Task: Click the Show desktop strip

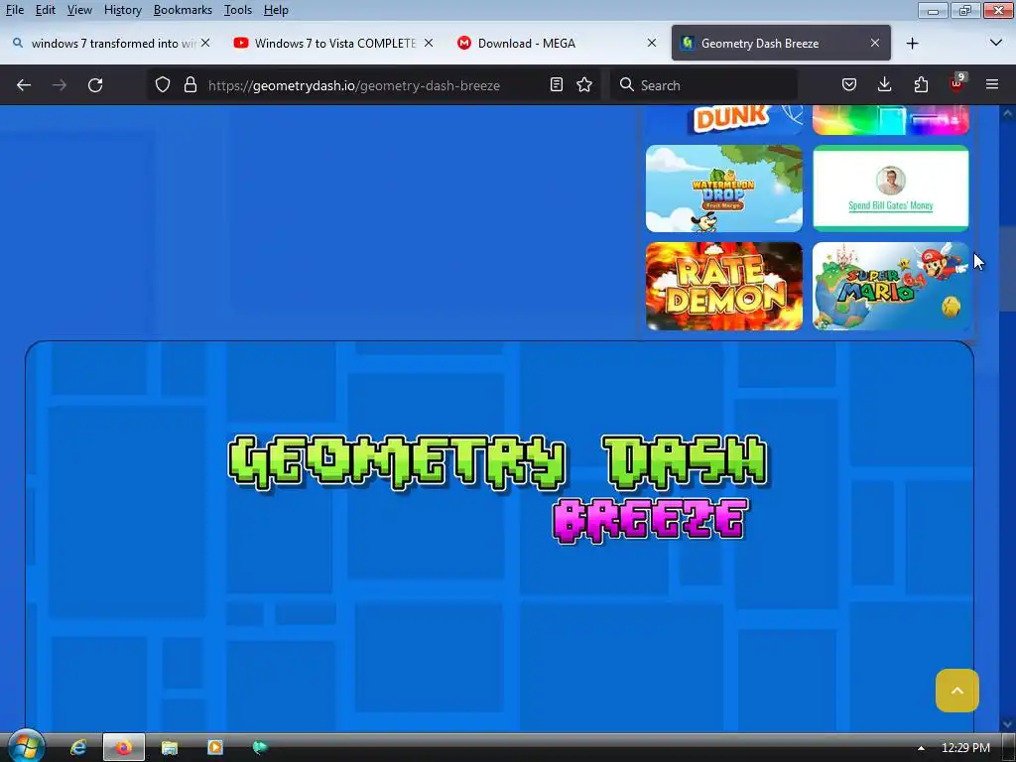Action: pos(1009,748)
